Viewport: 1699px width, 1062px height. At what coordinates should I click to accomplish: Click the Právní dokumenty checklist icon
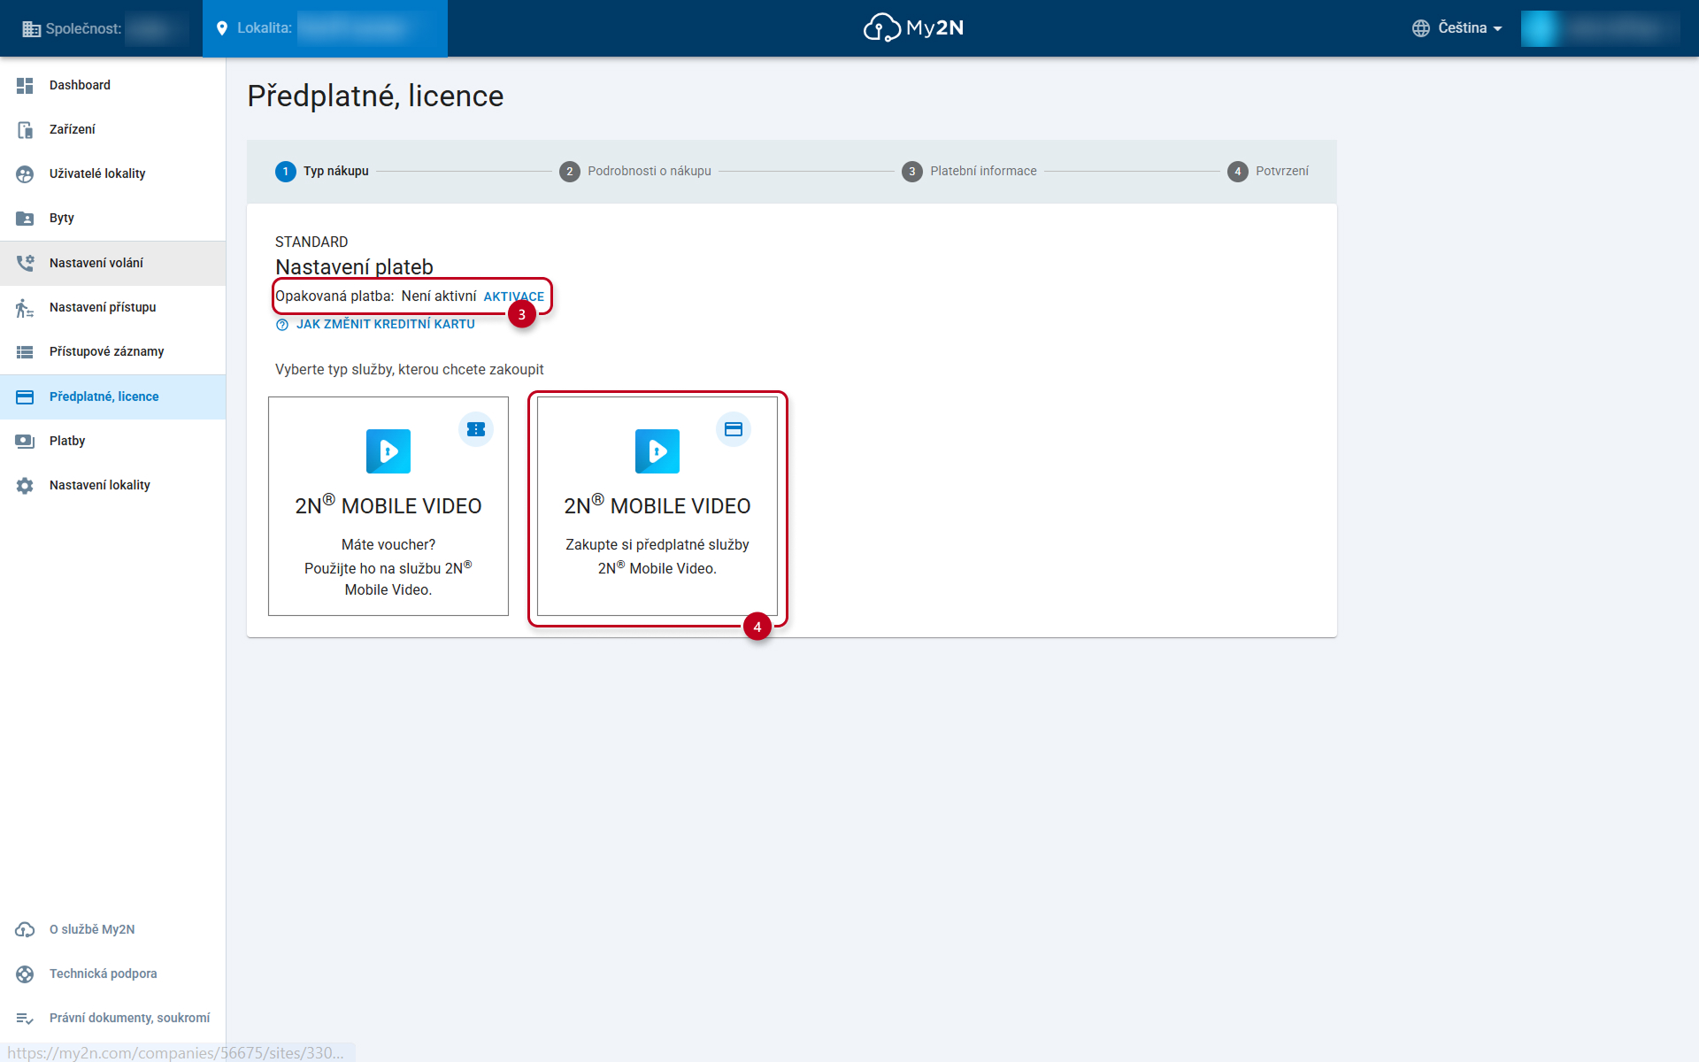pyautogui.click(x=25, y=1018)
